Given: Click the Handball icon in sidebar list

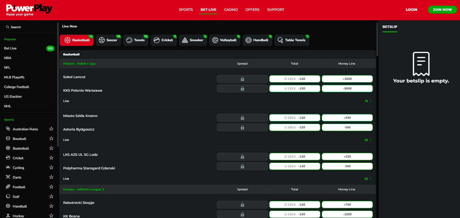Looking at the screenshot, I should 8,206.
